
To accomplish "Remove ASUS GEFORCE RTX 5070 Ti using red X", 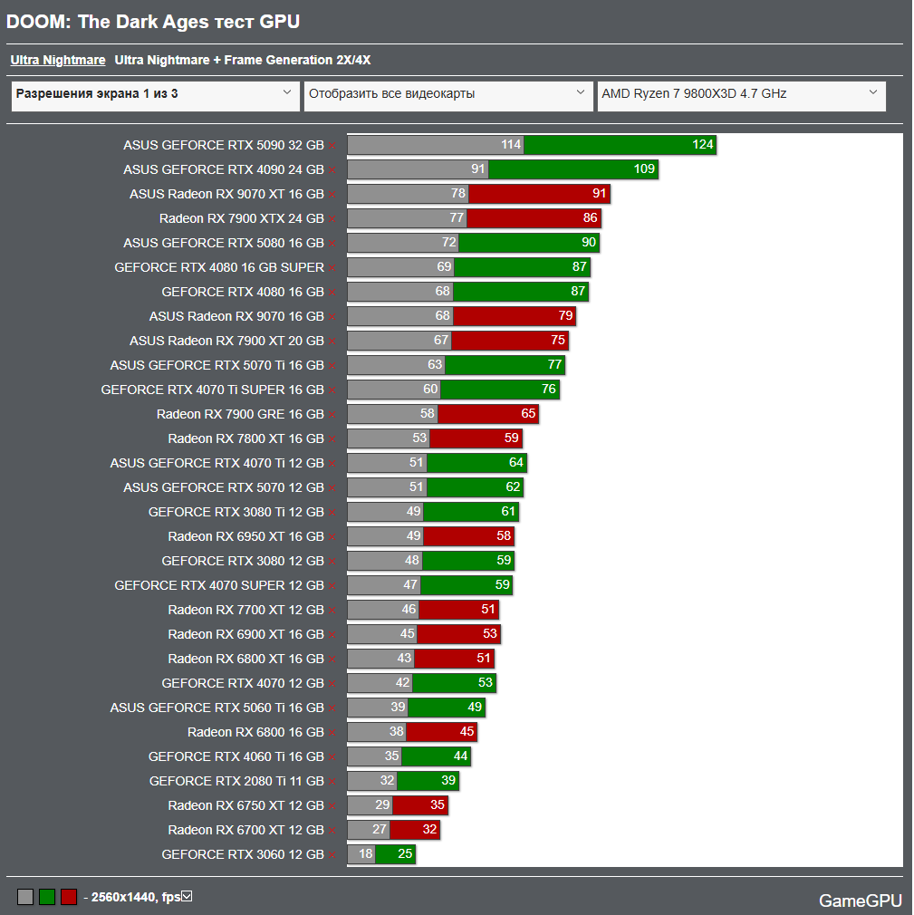I will [x=332, y=367].
